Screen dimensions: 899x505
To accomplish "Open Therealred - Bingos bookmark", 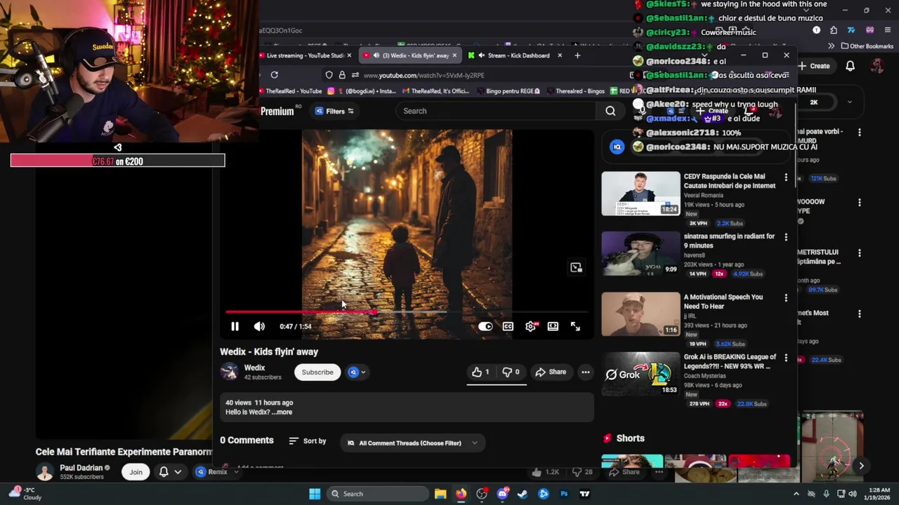I will 575,91.
